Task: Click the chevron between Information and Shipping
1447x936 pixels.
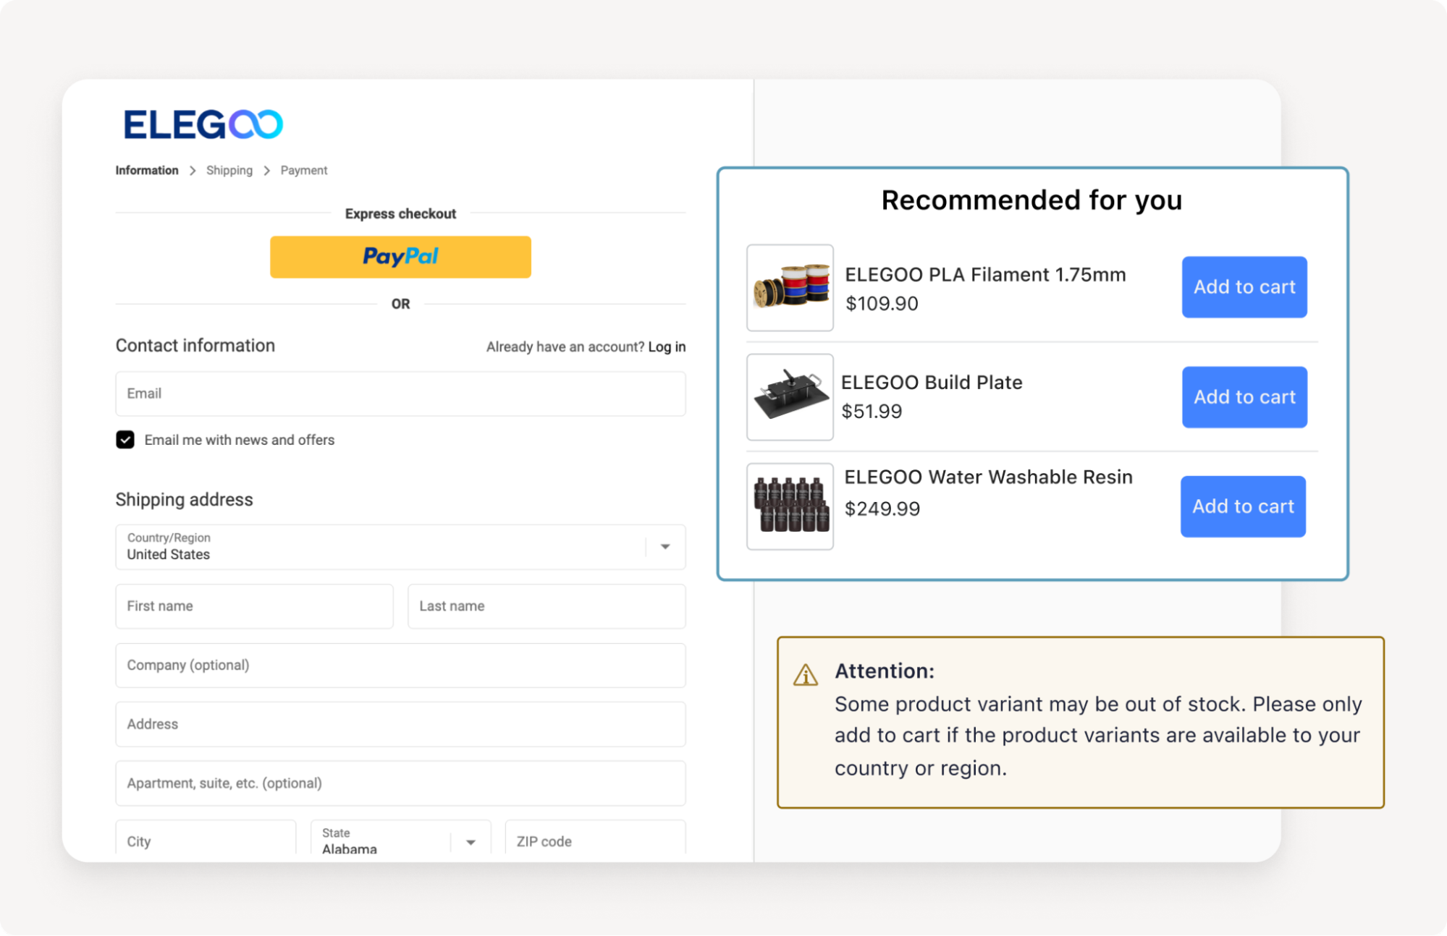Action: (x=193, y=171)
